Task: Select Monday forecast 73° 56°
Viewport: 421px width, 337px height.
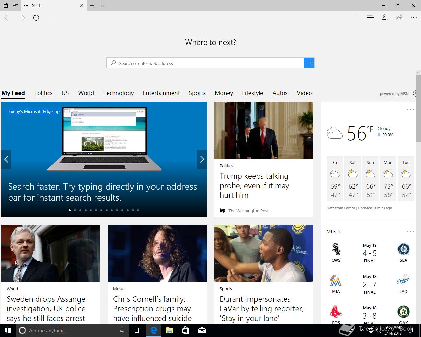Action: pyautogui.click(x=388, y=179)
